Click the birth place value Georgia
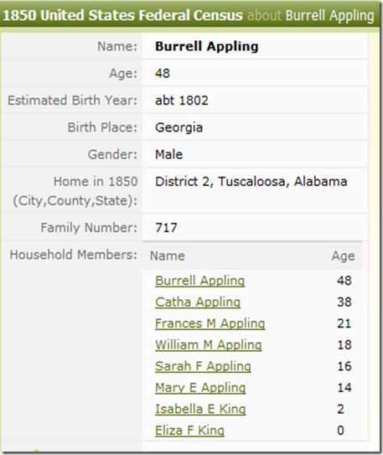The image size is (383, 455). (179, 127)
